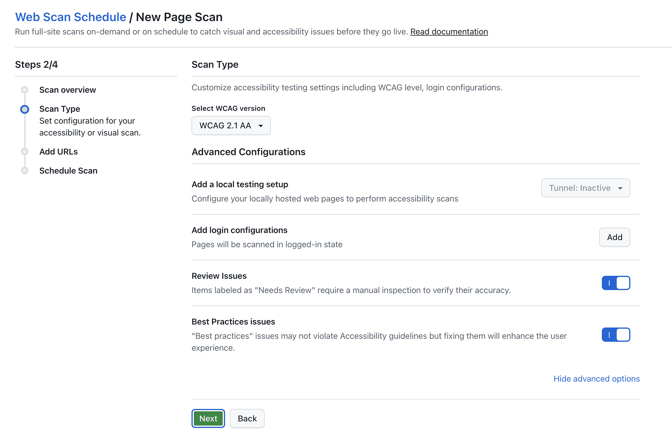Select the Schedule Scan step
This screenshot has height=444, width=672.
click(x=68, y=171)
